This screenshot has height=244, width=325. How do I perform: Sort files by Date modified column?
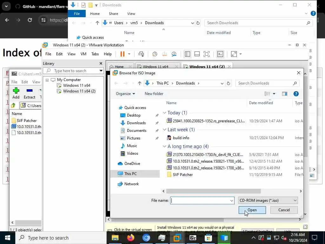point(261,103)
